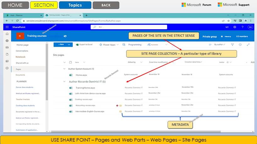Select Conversations in the site navigation
This screenshot has width=257, height=144.
tap(22, 51)
